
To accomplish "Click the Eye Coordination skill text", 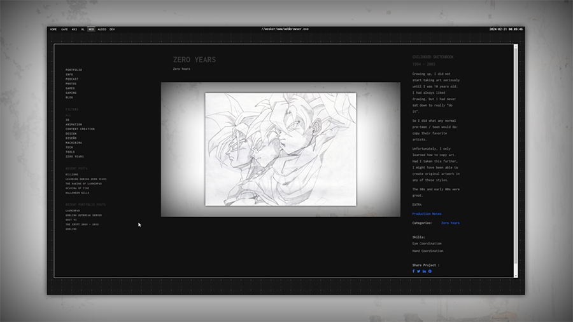I will (427, 244).
